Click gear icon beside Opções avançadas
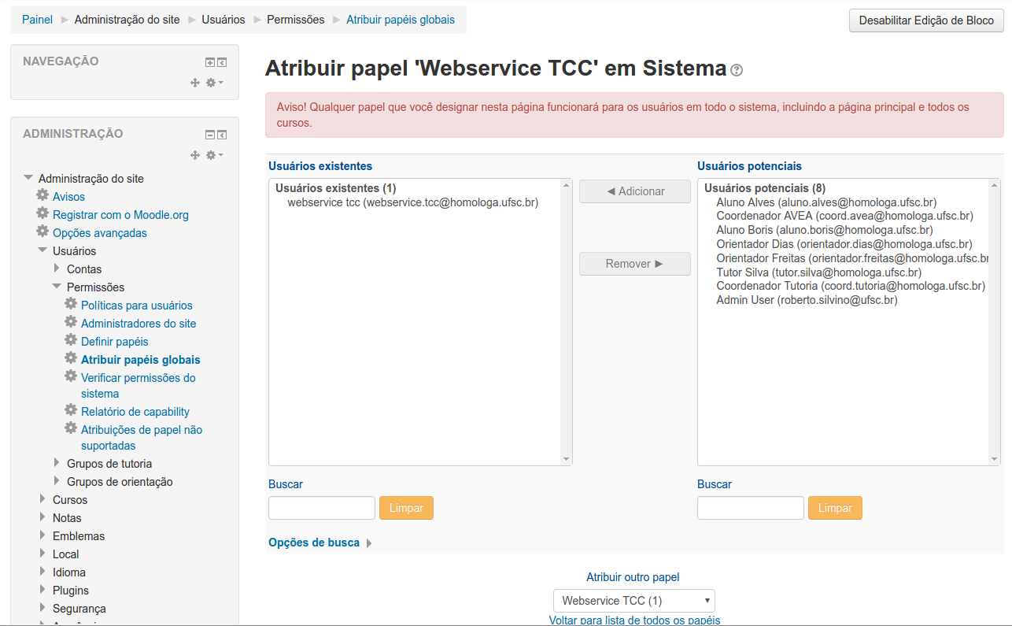Viewport: 1012px width, 626px height. [43, 231]
